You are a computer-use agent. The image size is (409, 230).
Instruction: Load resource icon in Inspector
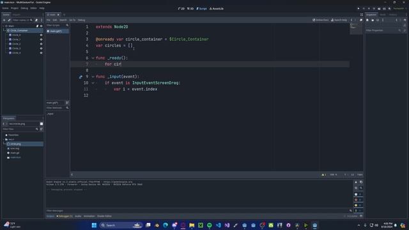(x=373, y=20)
